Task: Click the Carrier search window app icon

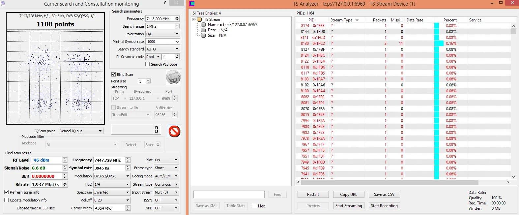Action: (x=3, y=4)
